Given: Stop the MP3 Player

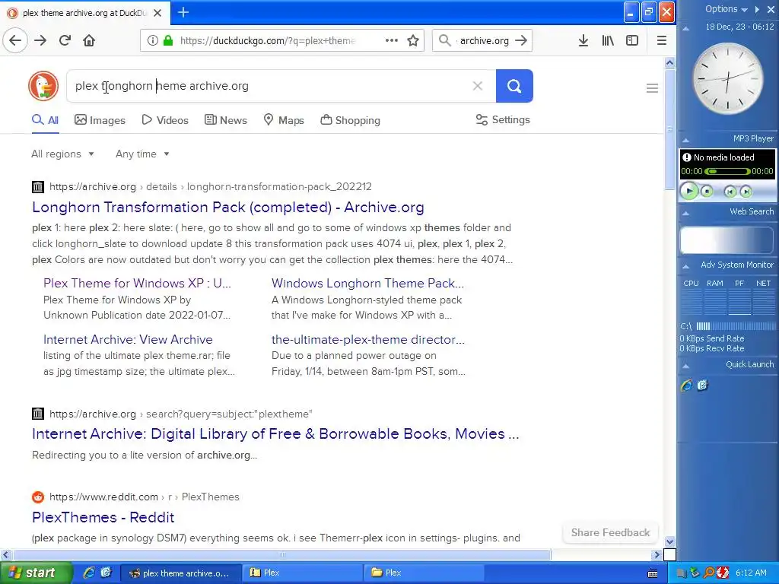Looking at the screenshot, I should 707,191.
